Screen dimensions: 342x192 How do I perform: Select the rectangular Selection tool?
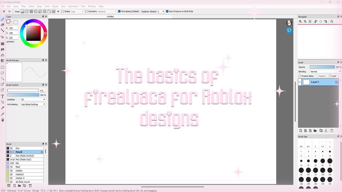tap(3, 67)
